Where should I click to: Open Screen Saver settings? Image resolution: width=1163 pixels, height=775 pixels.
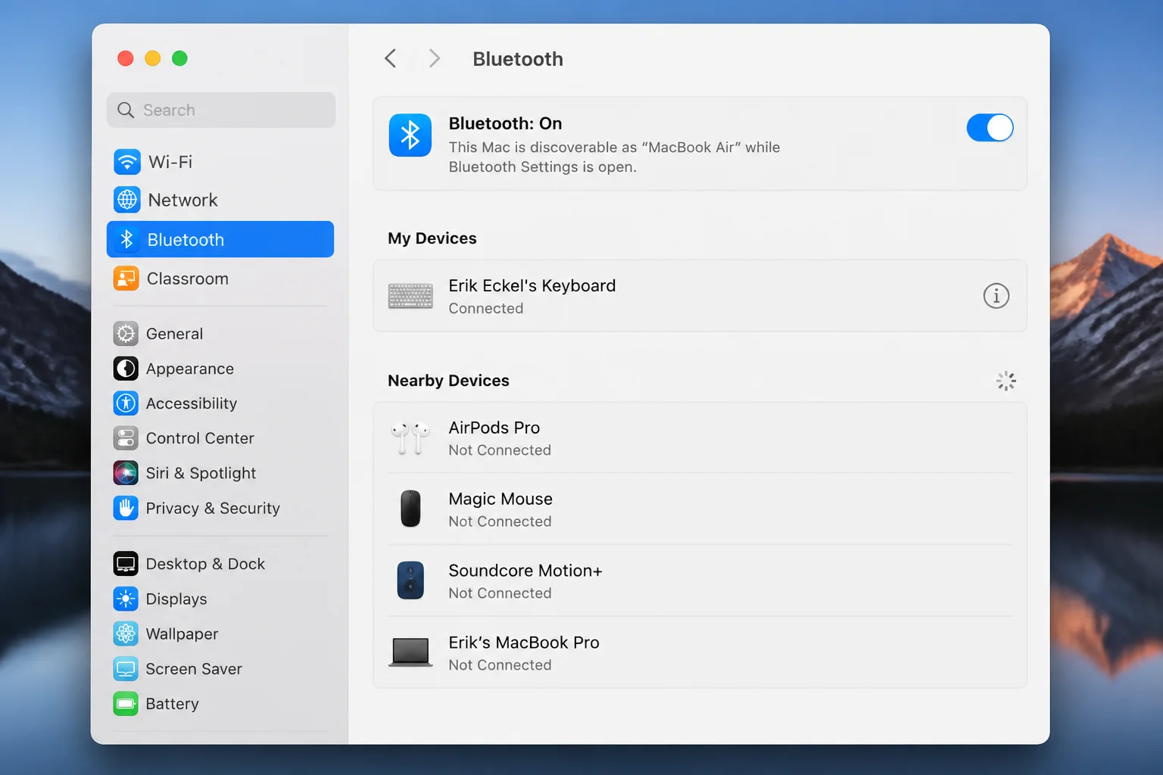220,669
